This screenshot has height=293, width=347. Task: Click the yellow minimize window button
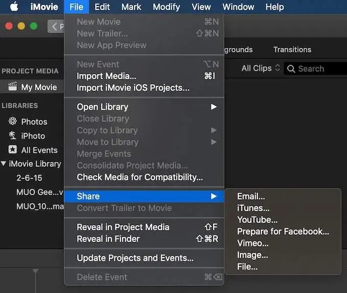pos(21,26)
